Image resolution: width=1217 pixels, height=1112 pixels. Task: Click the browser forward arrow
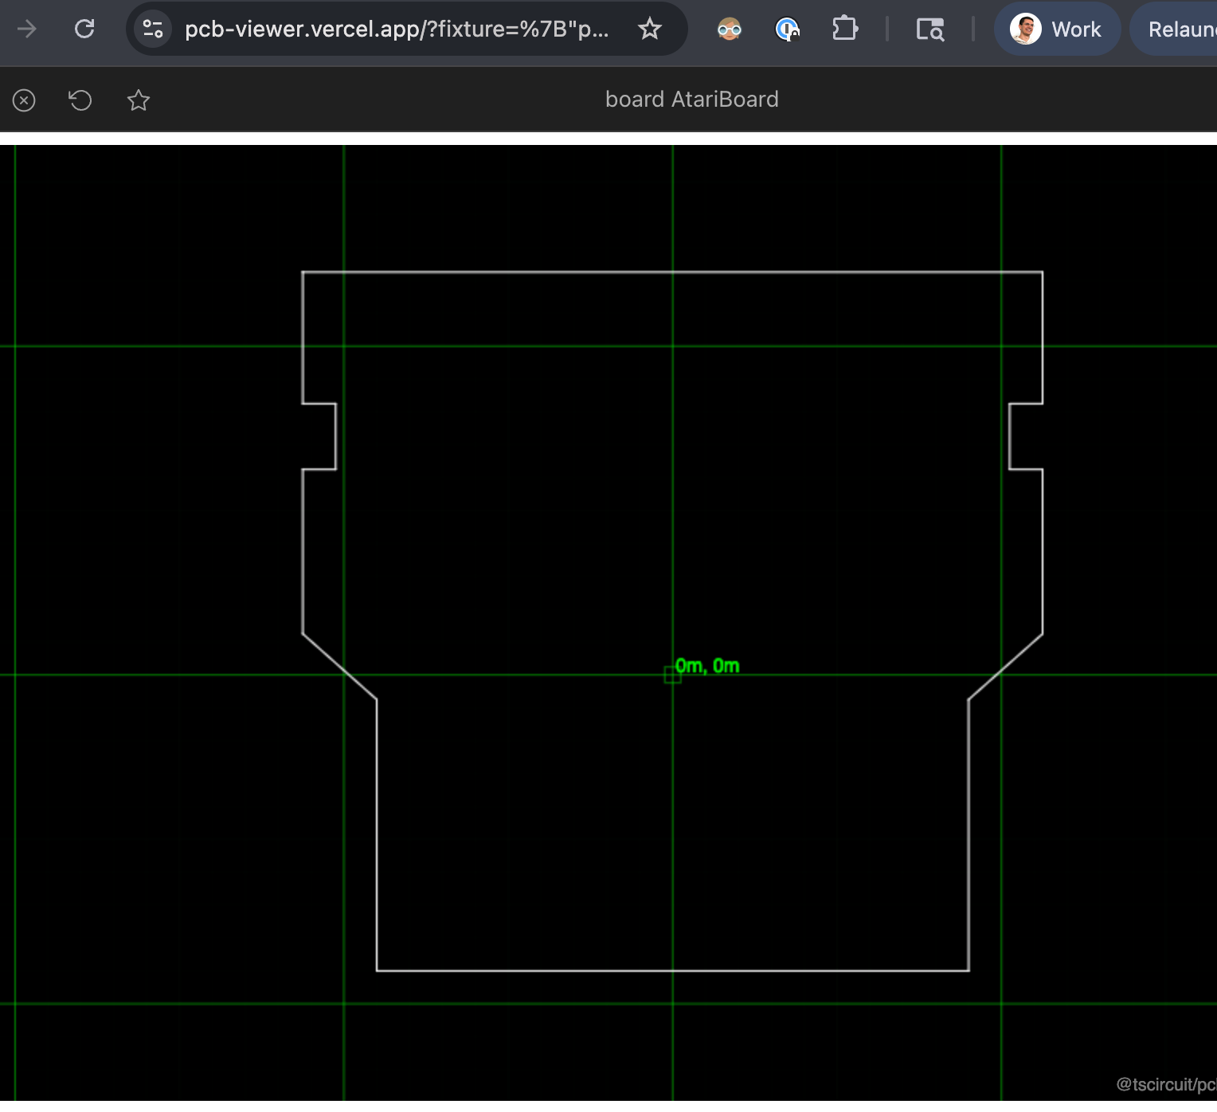coord(27,29)
